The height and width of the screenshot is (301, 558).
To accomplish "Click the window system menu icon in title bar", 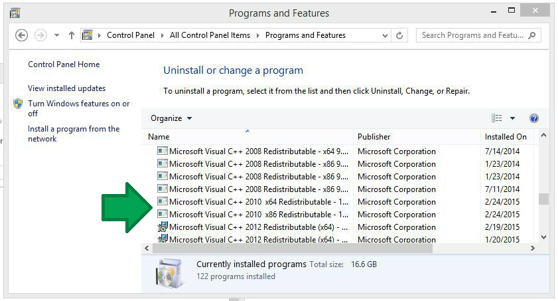I will click(x=15, y=13).
